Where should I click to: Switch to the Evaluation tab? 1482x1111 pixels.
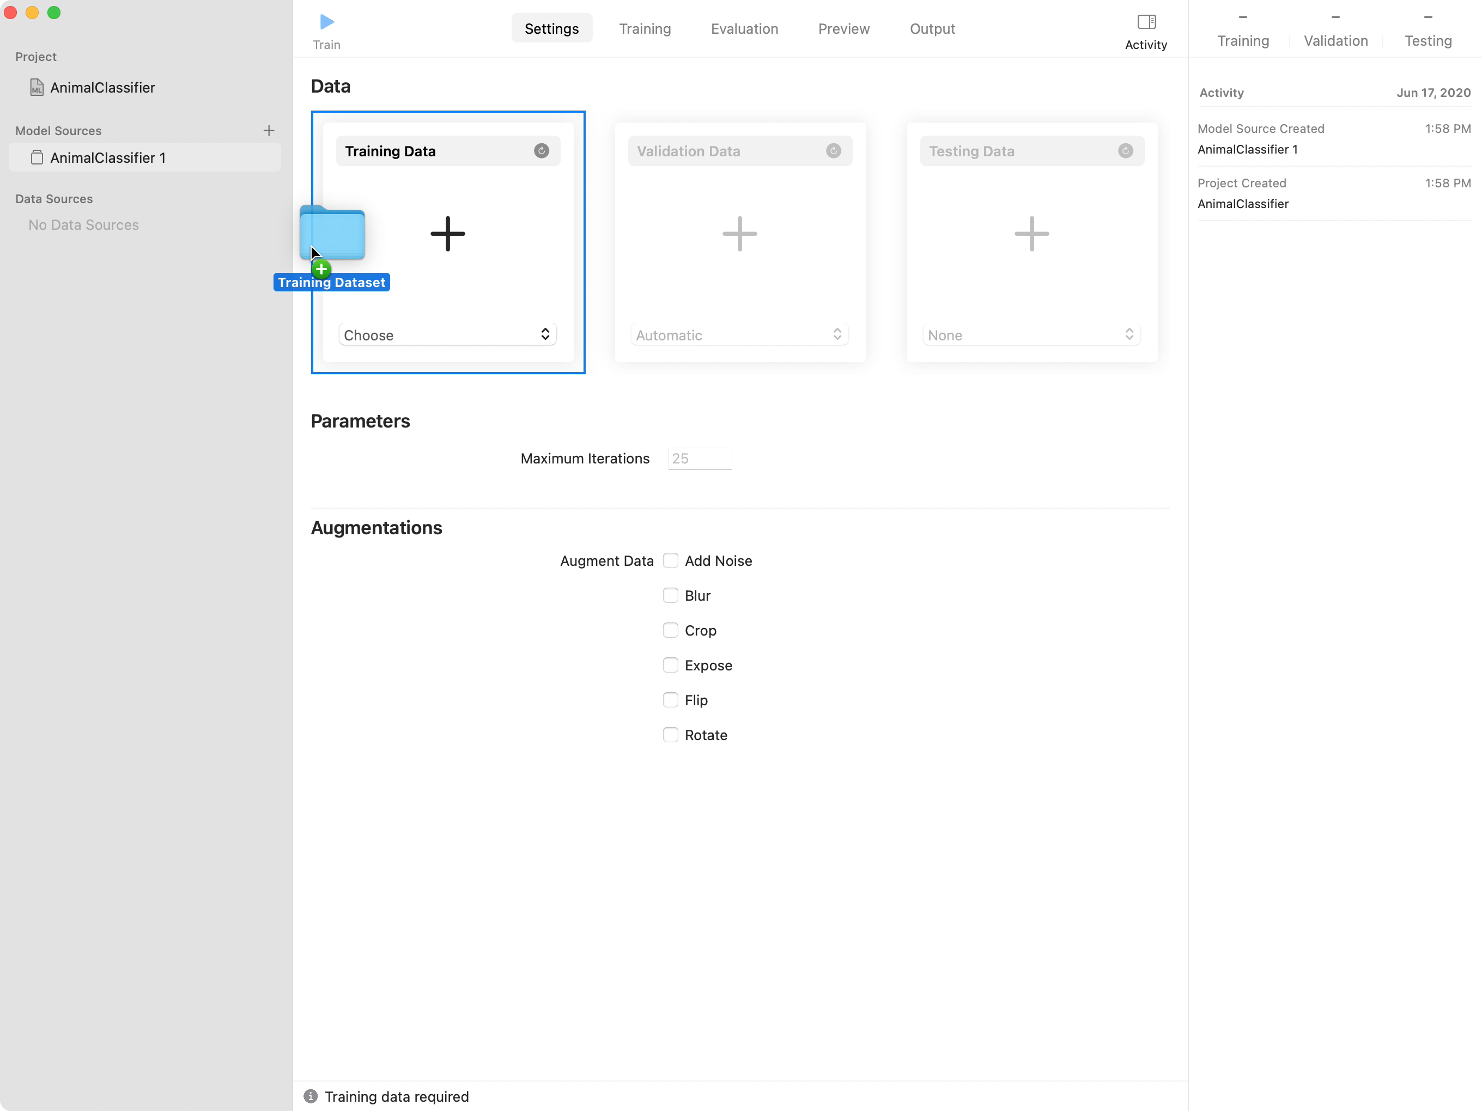point(744,28)
